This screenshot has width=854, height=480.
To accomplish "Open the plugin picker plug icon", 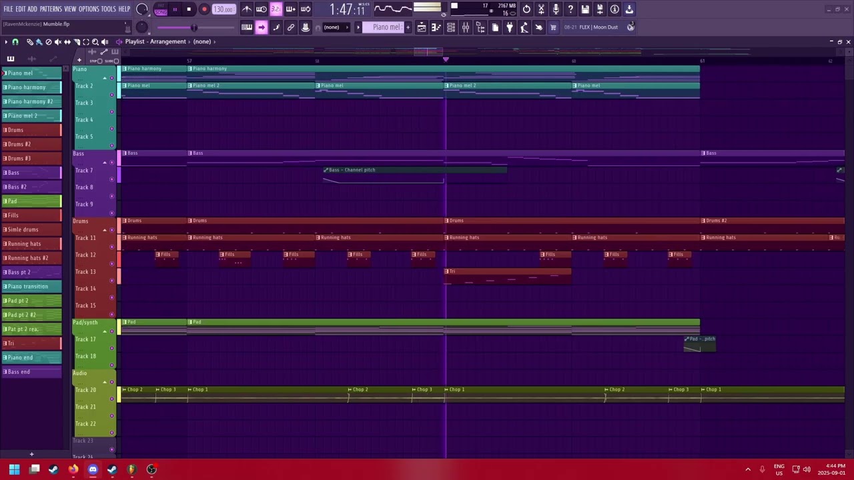I will click(x=510, y=27).
